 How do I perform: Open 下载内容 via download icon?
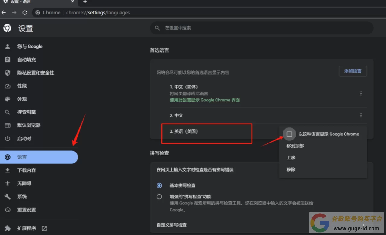click(8, 170)
